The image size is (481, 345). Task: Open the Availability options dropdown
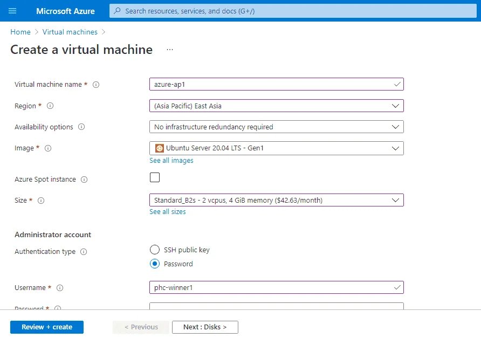pos(277,127)
